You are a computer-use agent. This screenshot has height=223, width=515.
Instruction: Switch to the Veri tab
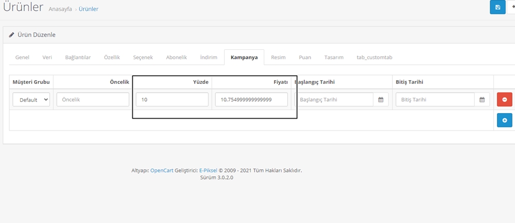[47, 58]
